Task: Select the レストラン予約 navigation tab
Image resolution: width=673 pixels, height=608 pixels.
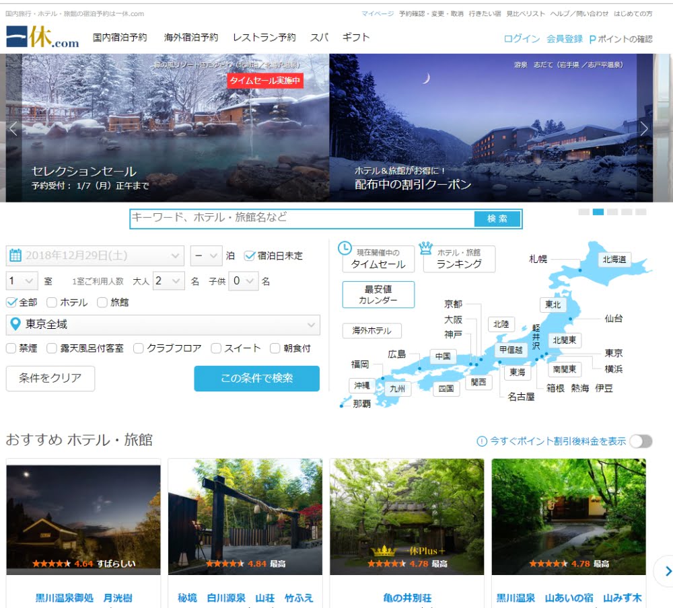Action: pyautogui.click(x=264, y=38)
